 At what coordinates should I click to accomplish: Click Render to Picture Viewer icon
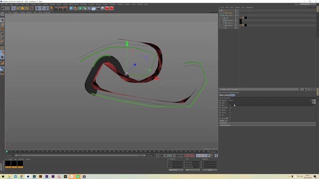point(60,8)
